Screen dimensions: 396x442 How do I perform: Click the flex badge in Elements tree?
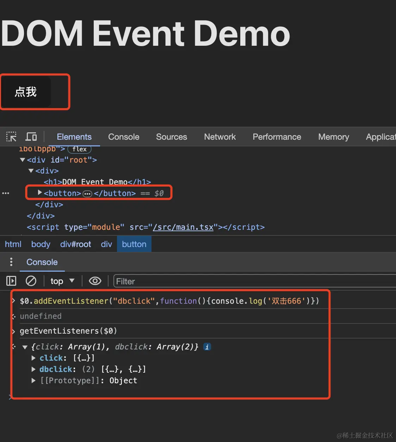[x=79, y=149]
